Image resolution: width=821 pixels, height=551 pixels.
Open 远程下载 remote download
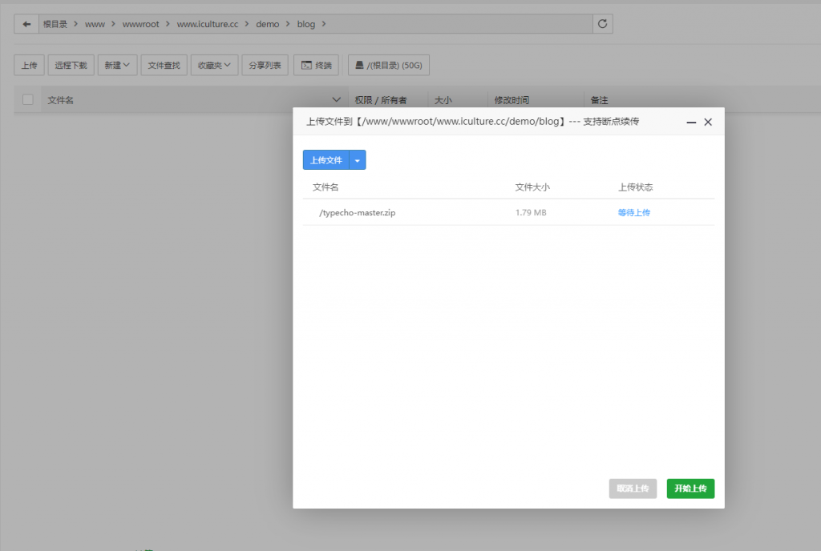(71, 66)
